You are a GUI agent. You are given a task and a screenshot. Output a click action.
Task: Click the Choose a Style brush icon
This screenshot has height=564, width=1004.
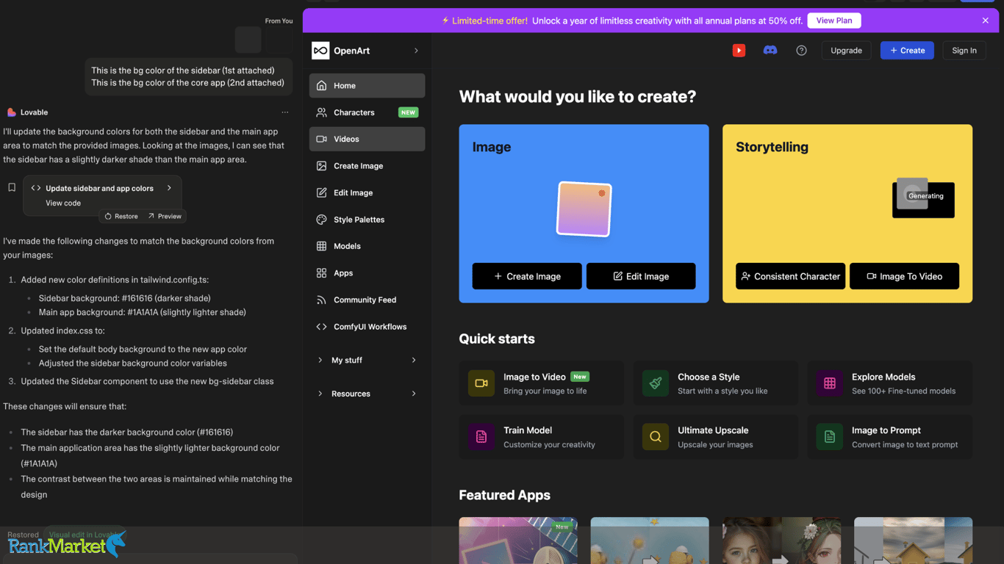[x=656, y=383]
